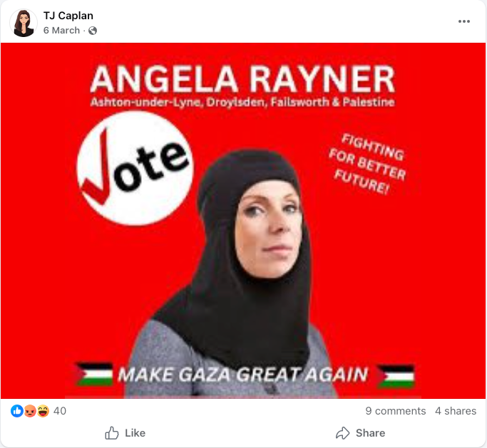Click the angry face reaction icon

coord(30,411)
